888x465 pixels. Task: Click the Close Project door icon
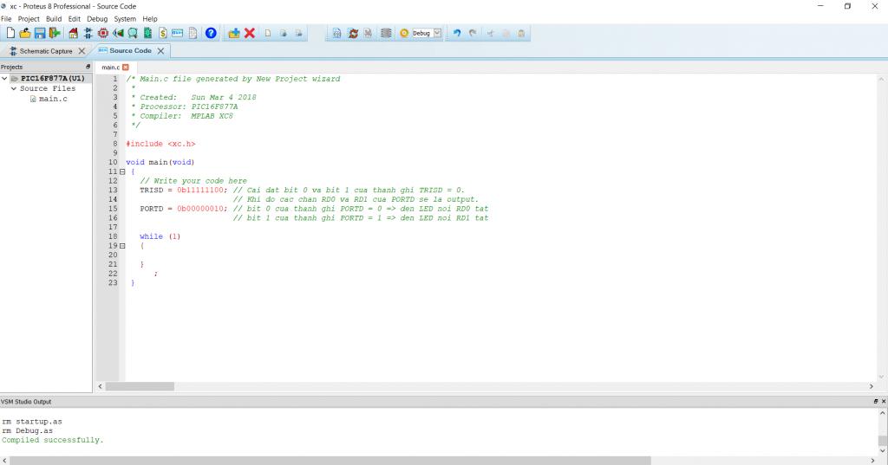(55, 34)
